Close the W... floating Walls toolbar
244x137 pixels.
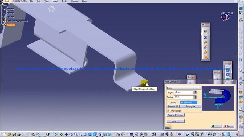coord(207,25)
